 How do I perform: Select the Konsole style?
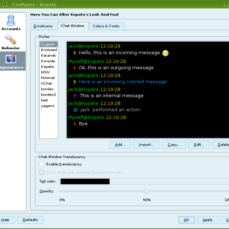[49, 61]
